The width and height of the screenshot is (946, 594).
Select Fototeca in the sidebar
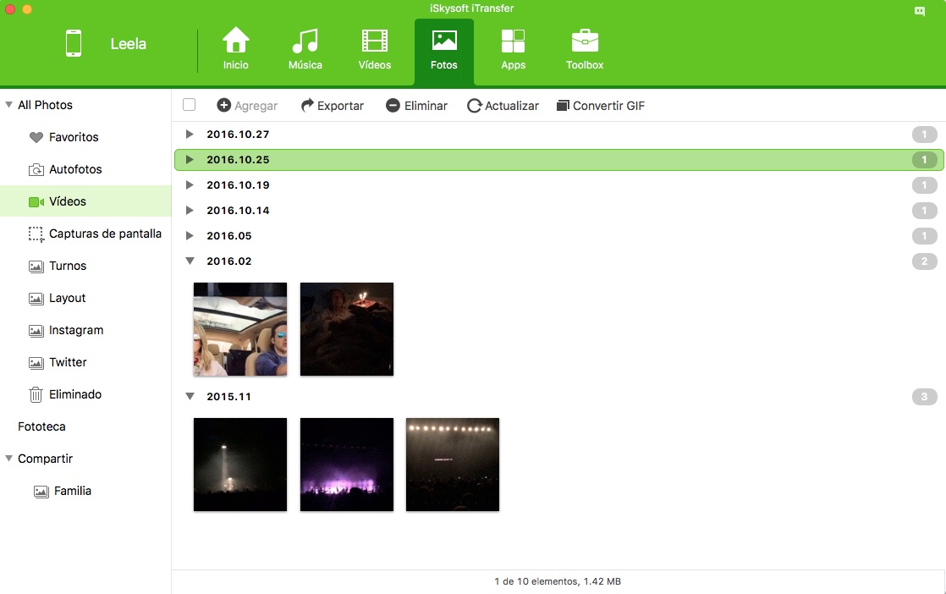41,426
